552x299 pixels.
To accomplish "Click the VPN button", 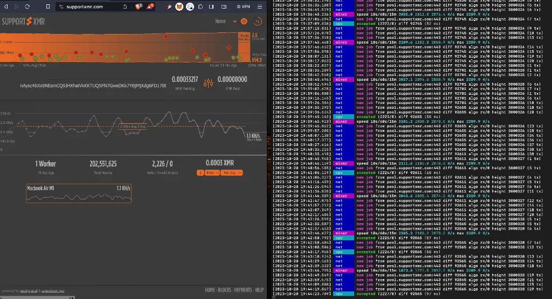I will pyautogui.click(x=243, y=6).
